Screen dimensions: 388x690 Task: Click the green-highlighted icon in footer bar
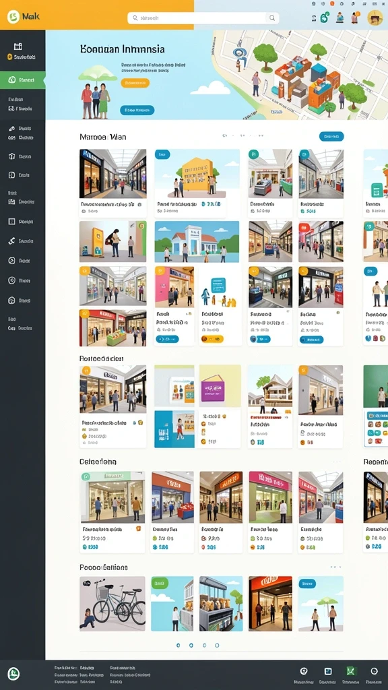coord(350,671)
